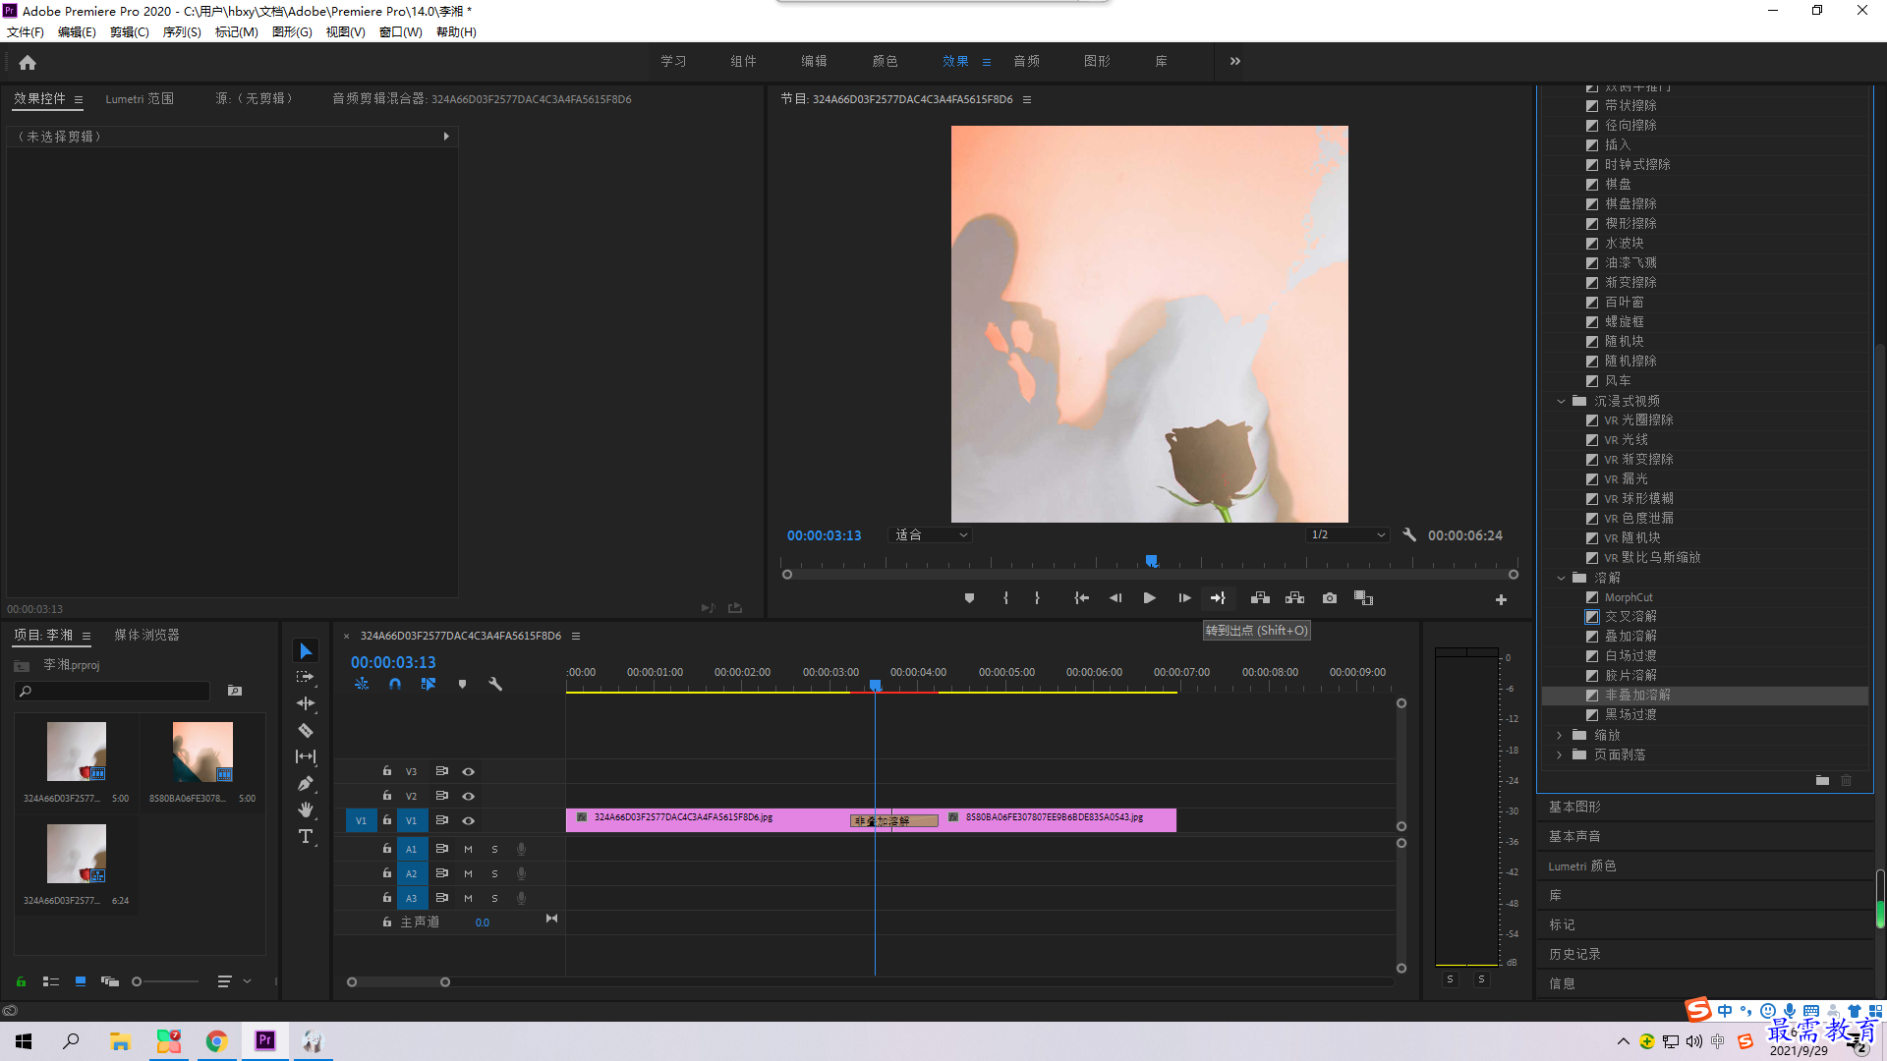Play the program monitor

tap(1149, 598)
